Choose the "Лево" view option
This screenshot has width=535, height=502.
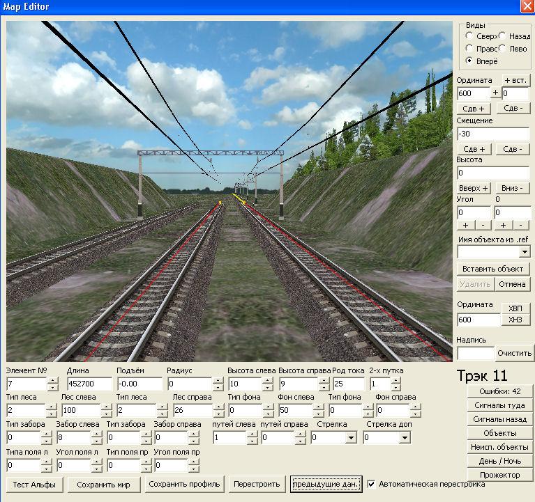coord(503,49)
